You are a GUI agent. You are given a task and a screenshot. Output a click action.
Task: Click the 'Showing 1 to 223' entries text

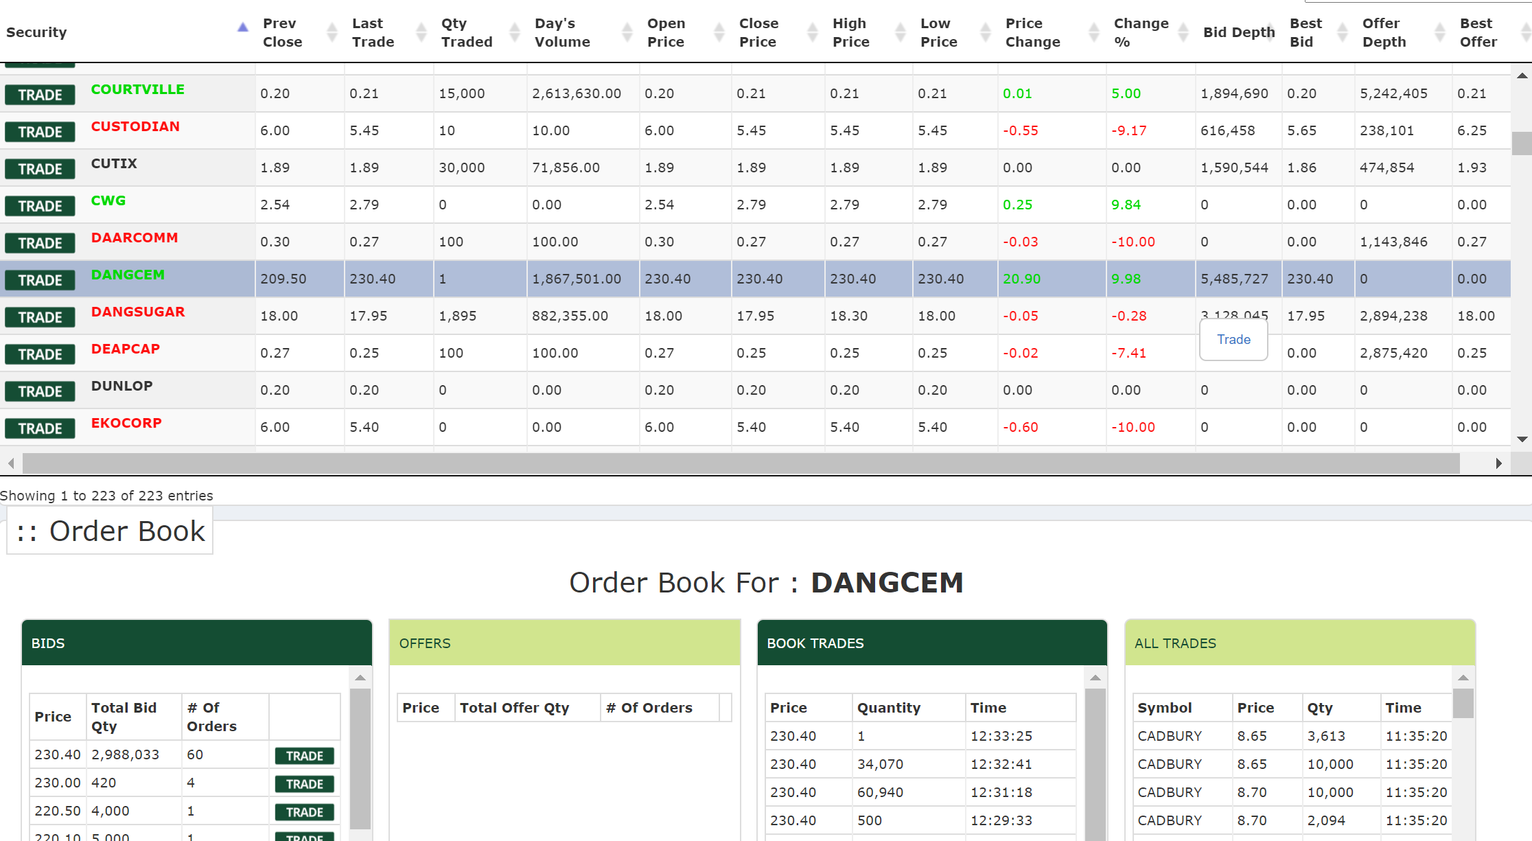point(106,496)
